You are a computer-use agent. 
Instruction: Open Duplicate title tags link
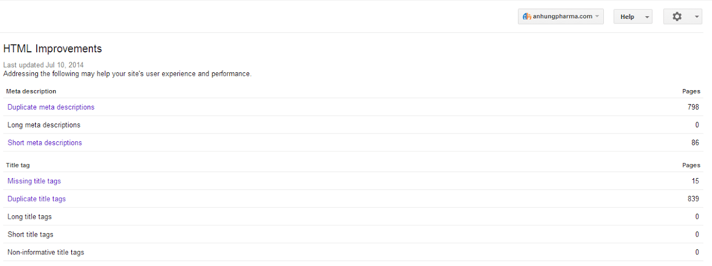[x=36, y=199]
